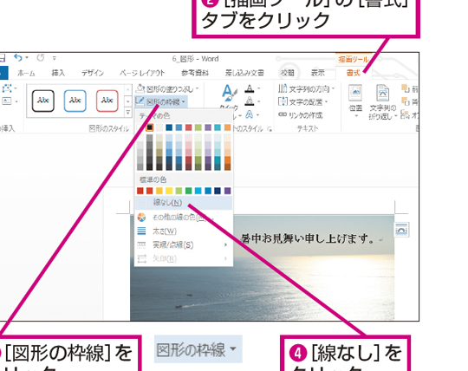Switch to the 挿入 tab
The width and height of the screenshot is (468, 371).
pos(58,73)
